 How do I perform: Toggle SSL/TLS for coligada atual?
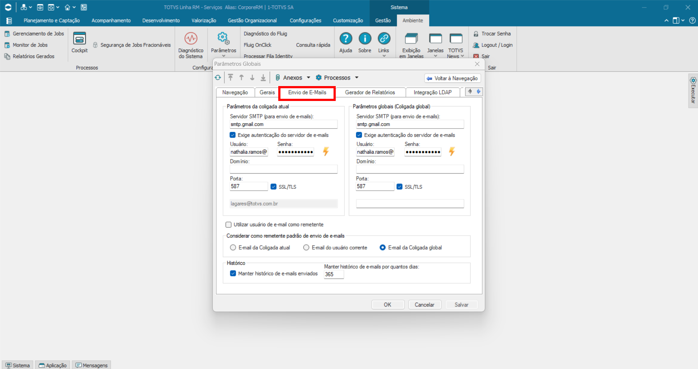point(274,187)
